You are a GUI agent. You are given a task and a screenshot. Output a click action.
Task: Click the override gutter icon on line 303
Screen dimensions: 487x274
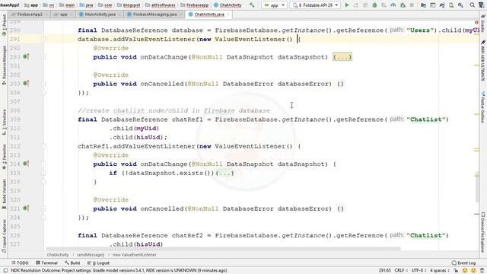[x=26, y=84]
